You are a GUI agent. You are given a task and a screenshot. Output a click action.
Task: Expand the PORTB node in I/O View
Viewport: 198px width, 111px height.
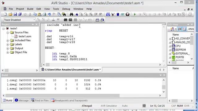170,58
